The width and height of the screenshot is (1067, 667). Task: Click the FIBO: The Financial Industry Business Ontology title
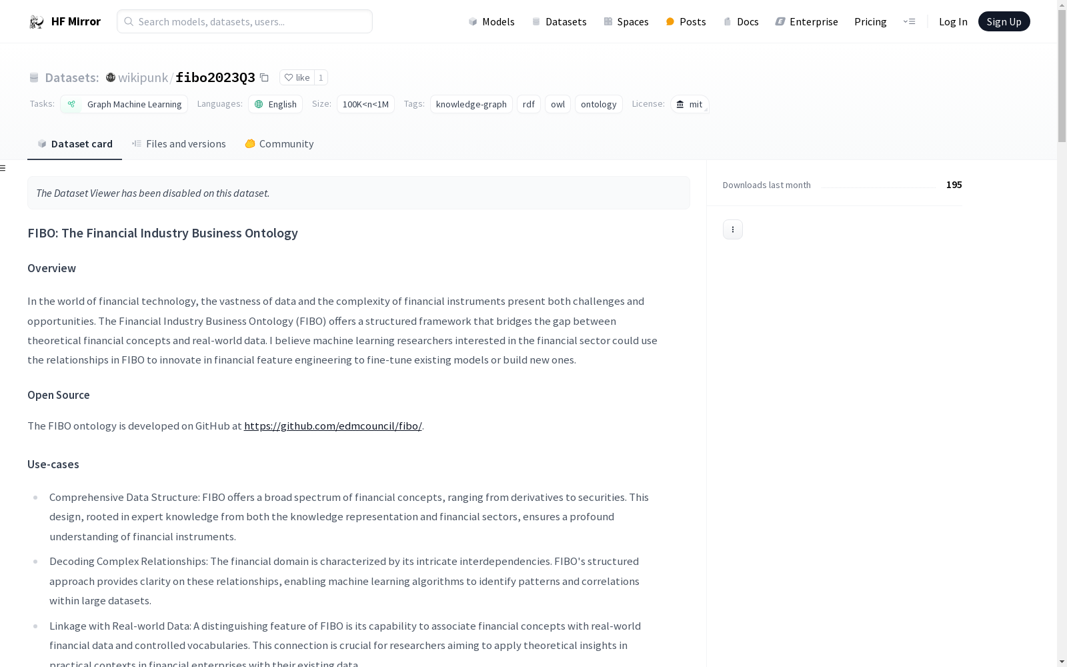[x=163, y=233]
